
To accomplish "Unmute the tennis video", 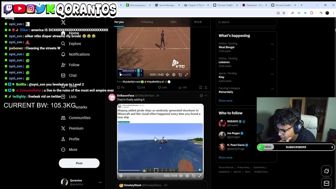I will 167,75.
